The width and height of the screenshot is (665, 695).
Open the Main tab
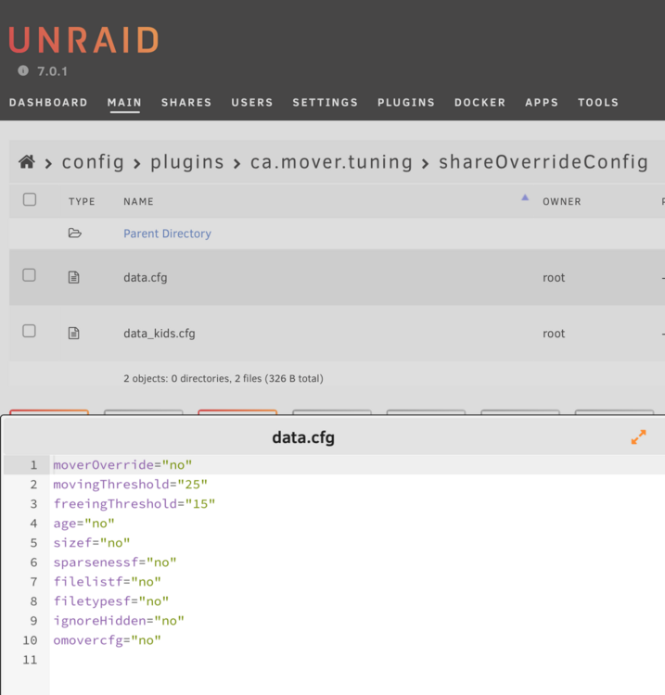(124, 102)
